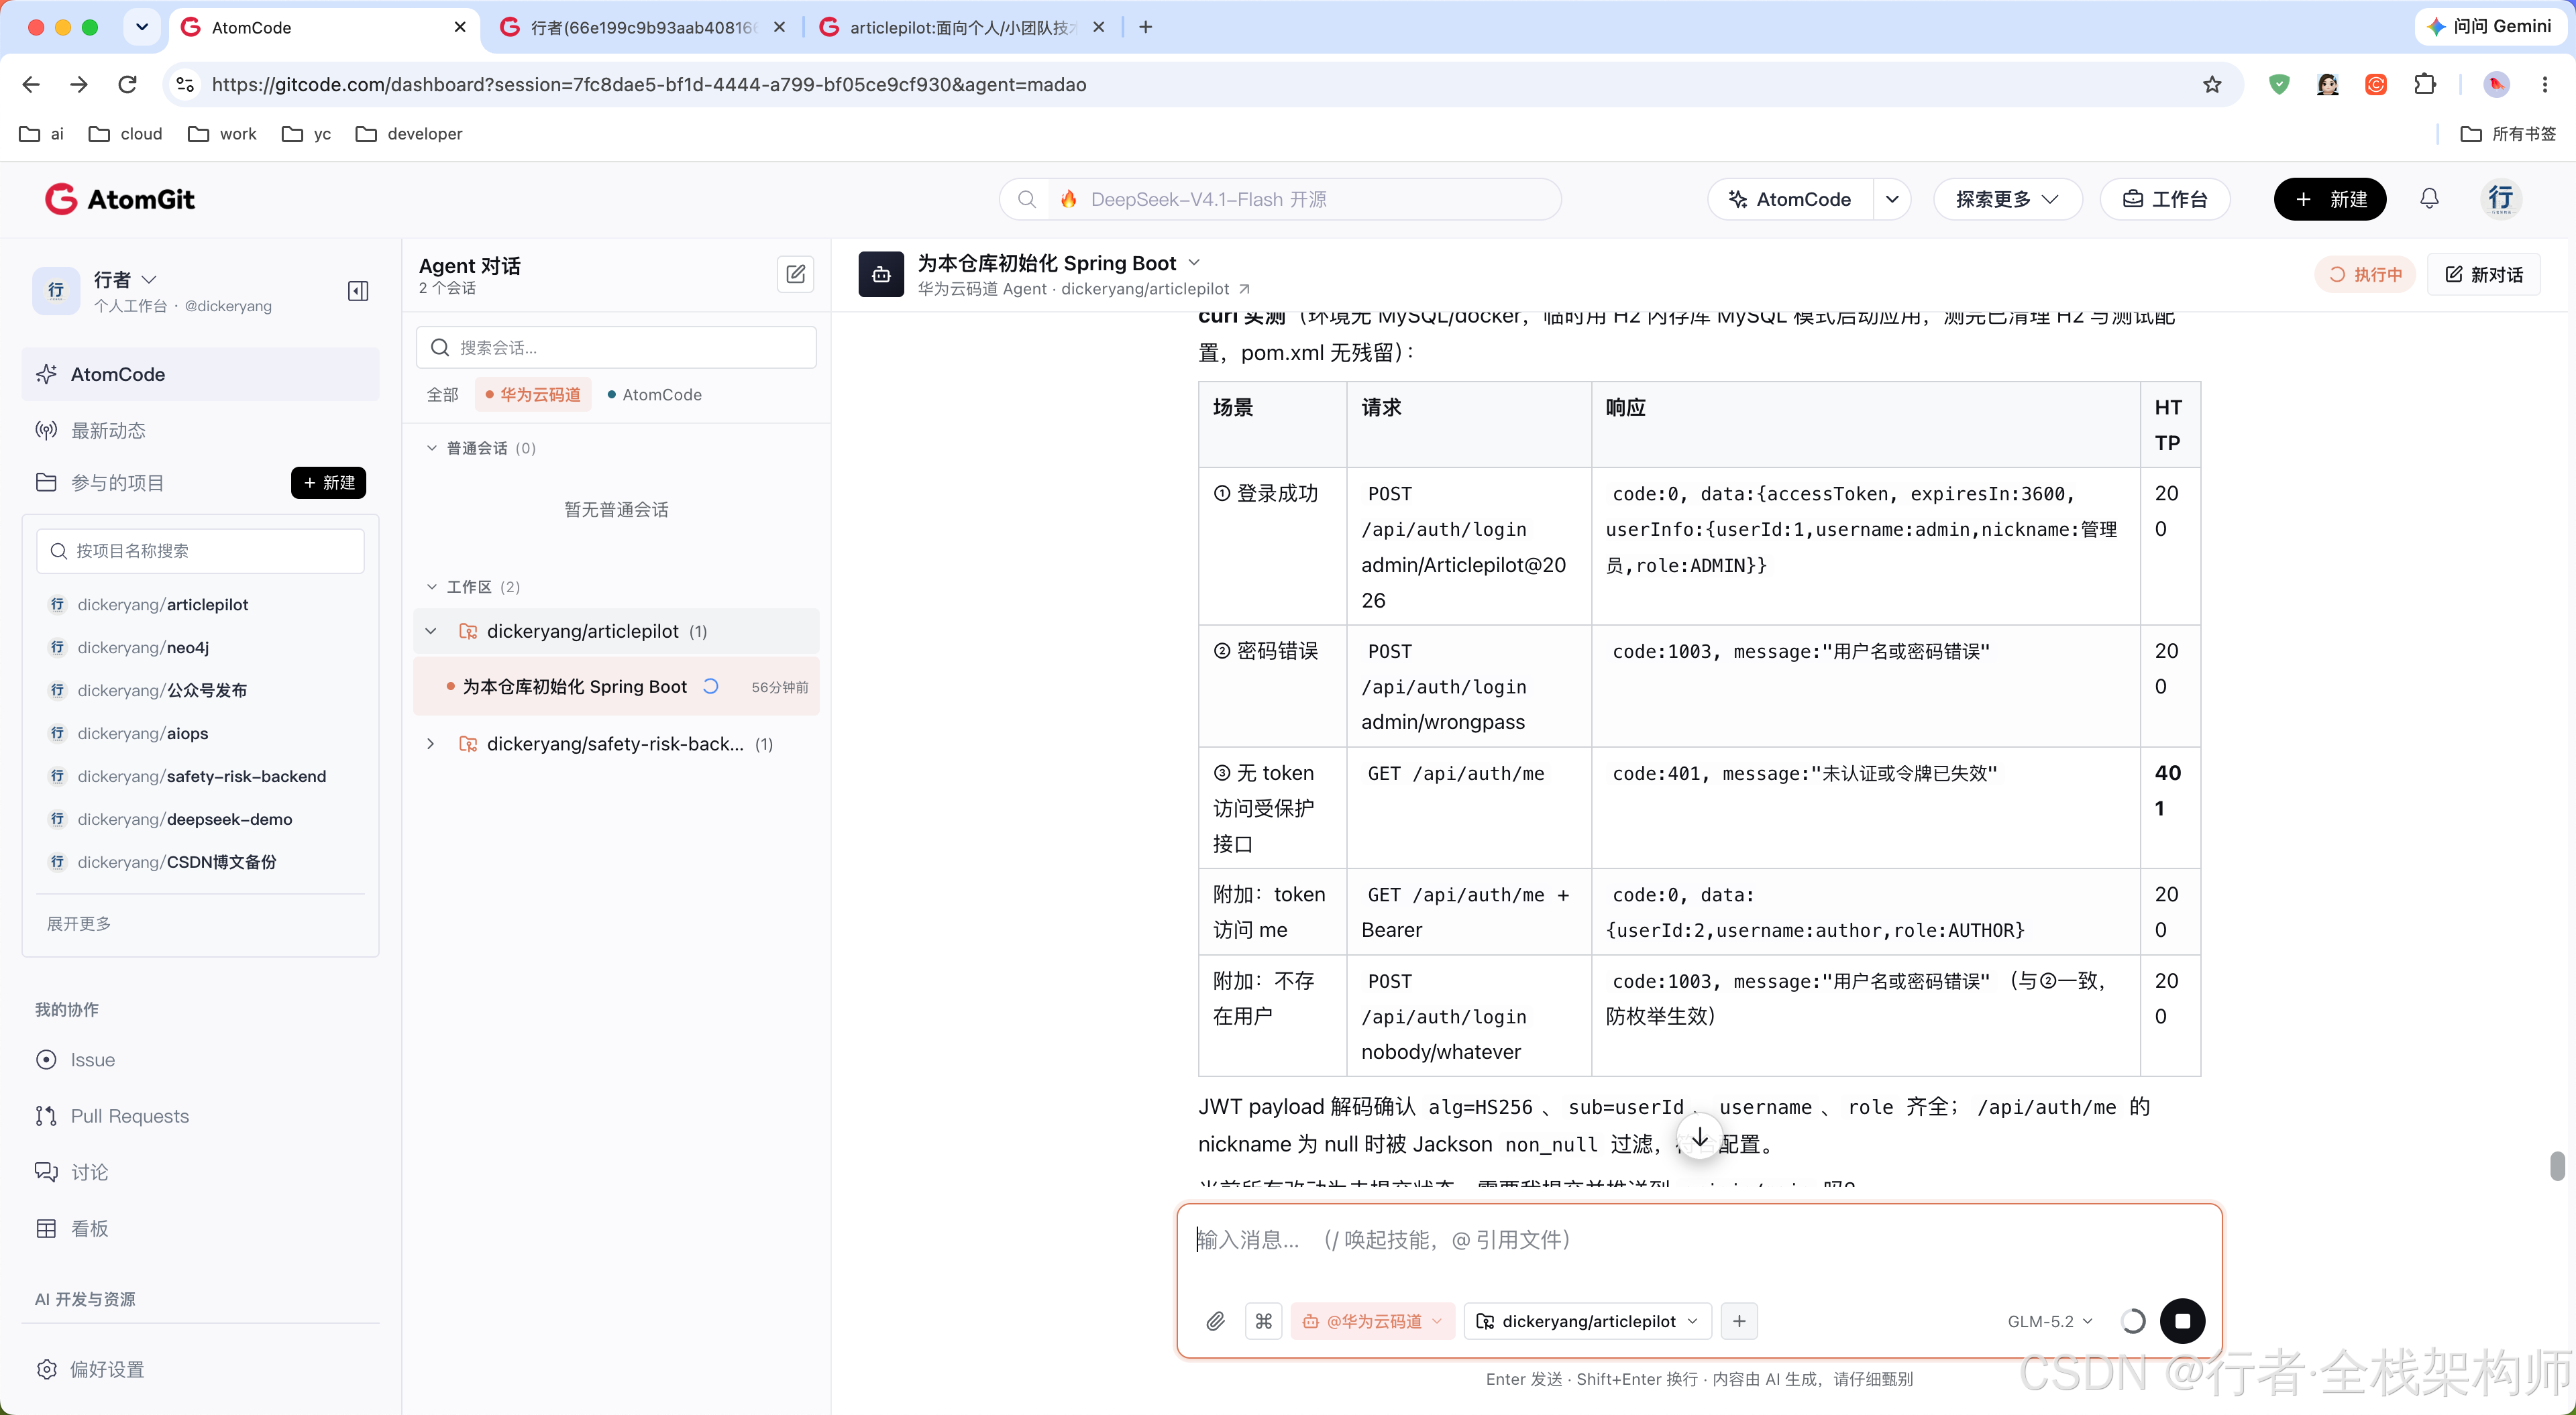Open the 为本仓库初始化 Spring Boot conversation

coord(616,686)
